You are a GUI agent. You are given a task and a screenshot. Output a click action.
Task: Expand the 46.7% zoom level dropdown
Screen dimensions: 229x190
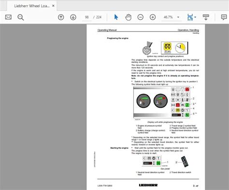(178, 17)
